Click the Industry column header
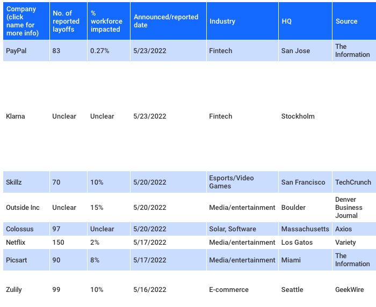The width and height of the screenshot is (376, 307). (242, 21)
